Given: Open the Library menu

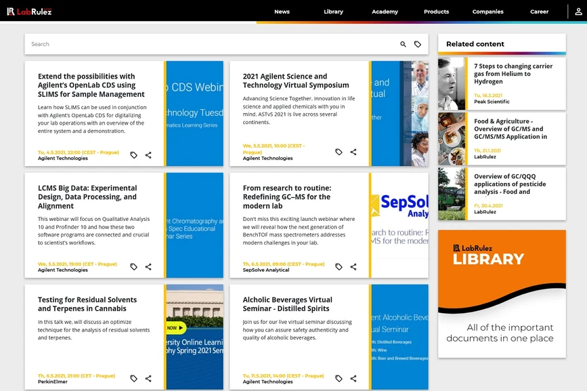Looking at the screenshot, I should point(334,12).
